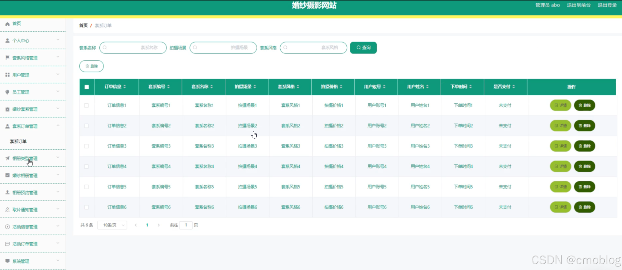Click the person icon beside 个人中心
622x270 pixels.
7,41
